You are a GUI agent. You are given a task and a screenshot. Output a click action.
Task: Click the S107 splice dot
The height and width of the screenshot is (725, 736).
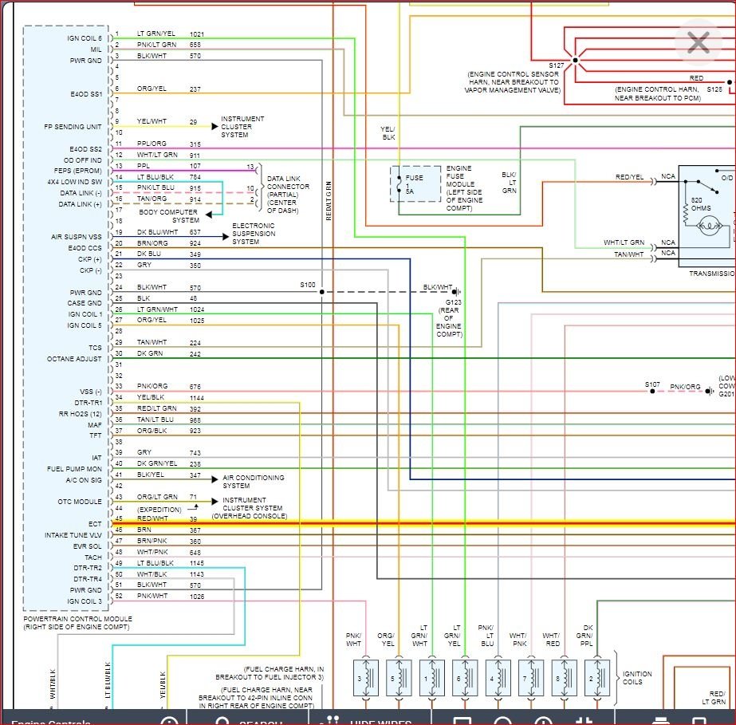coord(652,391)
